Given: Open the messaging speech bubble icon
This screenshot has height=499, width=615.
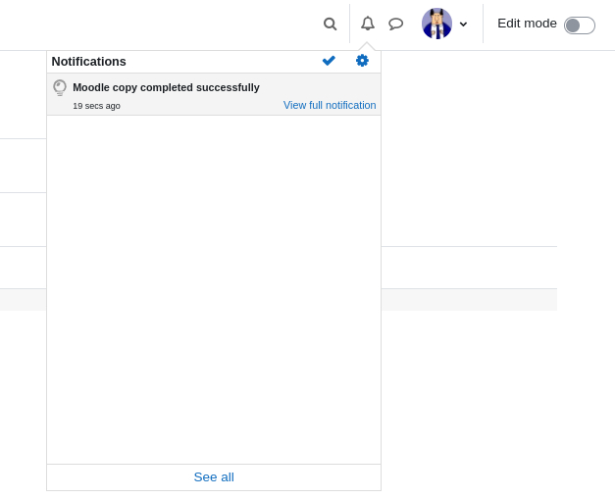Looking at the screenshot, I should (395, 24).
